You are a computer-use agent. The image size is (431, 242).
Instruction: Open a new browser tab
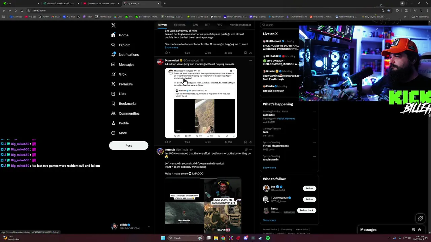pos(164,3)
